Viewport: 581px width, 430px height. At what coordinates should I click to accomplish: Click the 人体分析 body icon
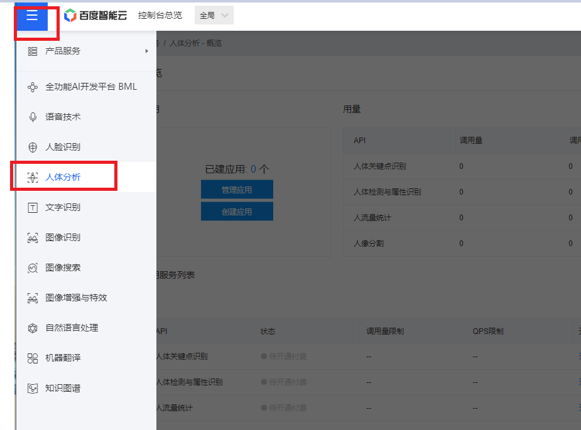(33, 178)
